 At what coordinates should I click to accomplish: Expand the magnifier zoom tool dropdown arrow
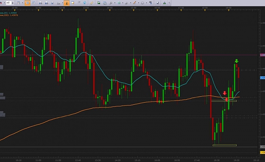115,3
